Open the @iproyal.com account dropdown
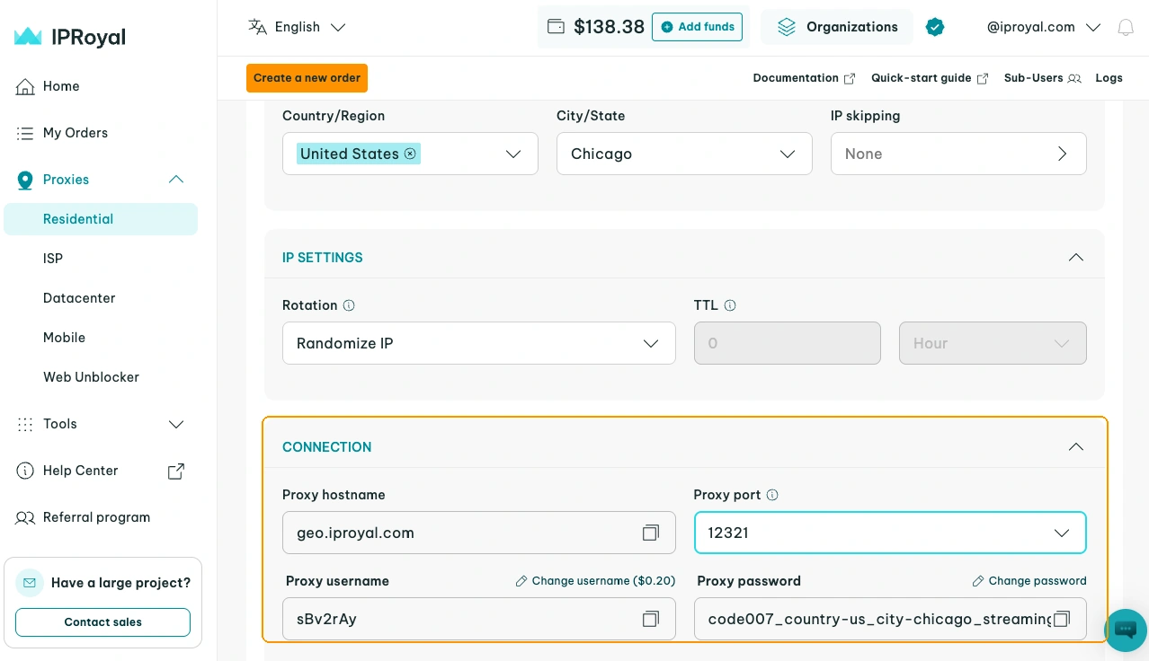This screenshot has width=1149, height=661. click(x=1043, y=27)
